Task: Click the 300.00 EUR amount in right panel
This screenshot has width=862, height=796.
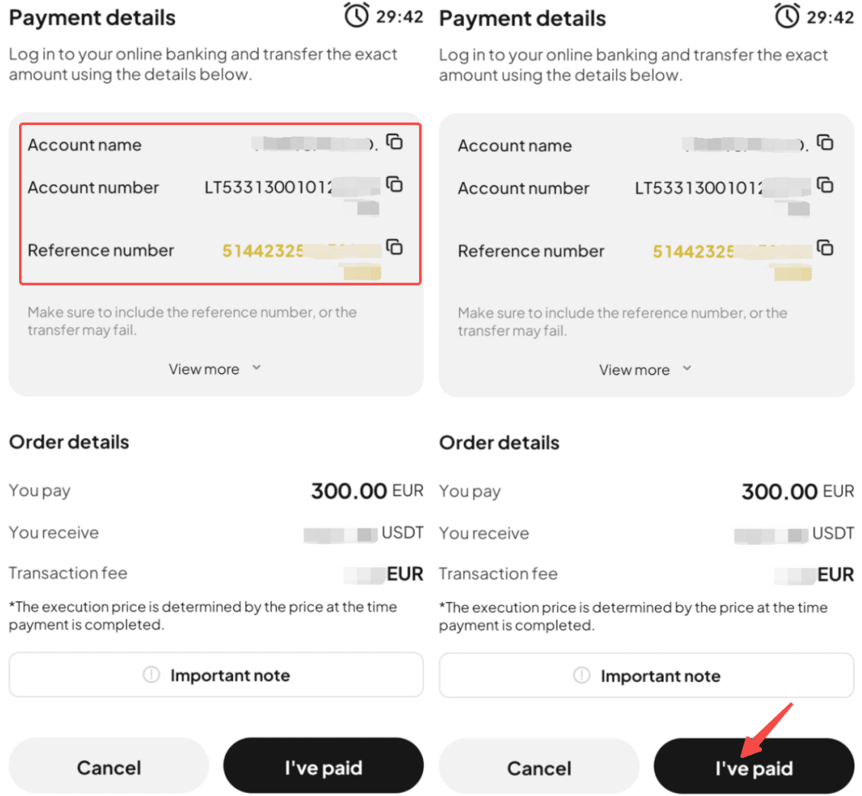Action: coord(797,491)
